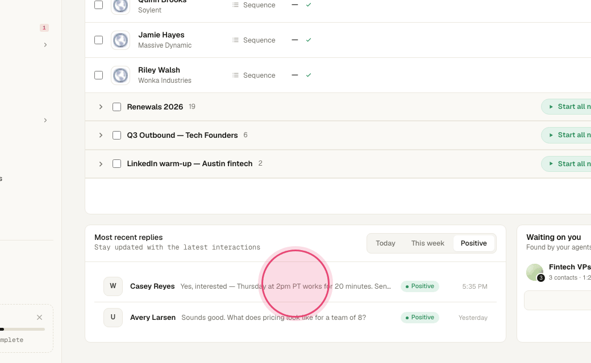The height and width of the screenshot is (363, 591).
Task: Expand the lower sidebar chevron
Action: (x=45, y=120)
